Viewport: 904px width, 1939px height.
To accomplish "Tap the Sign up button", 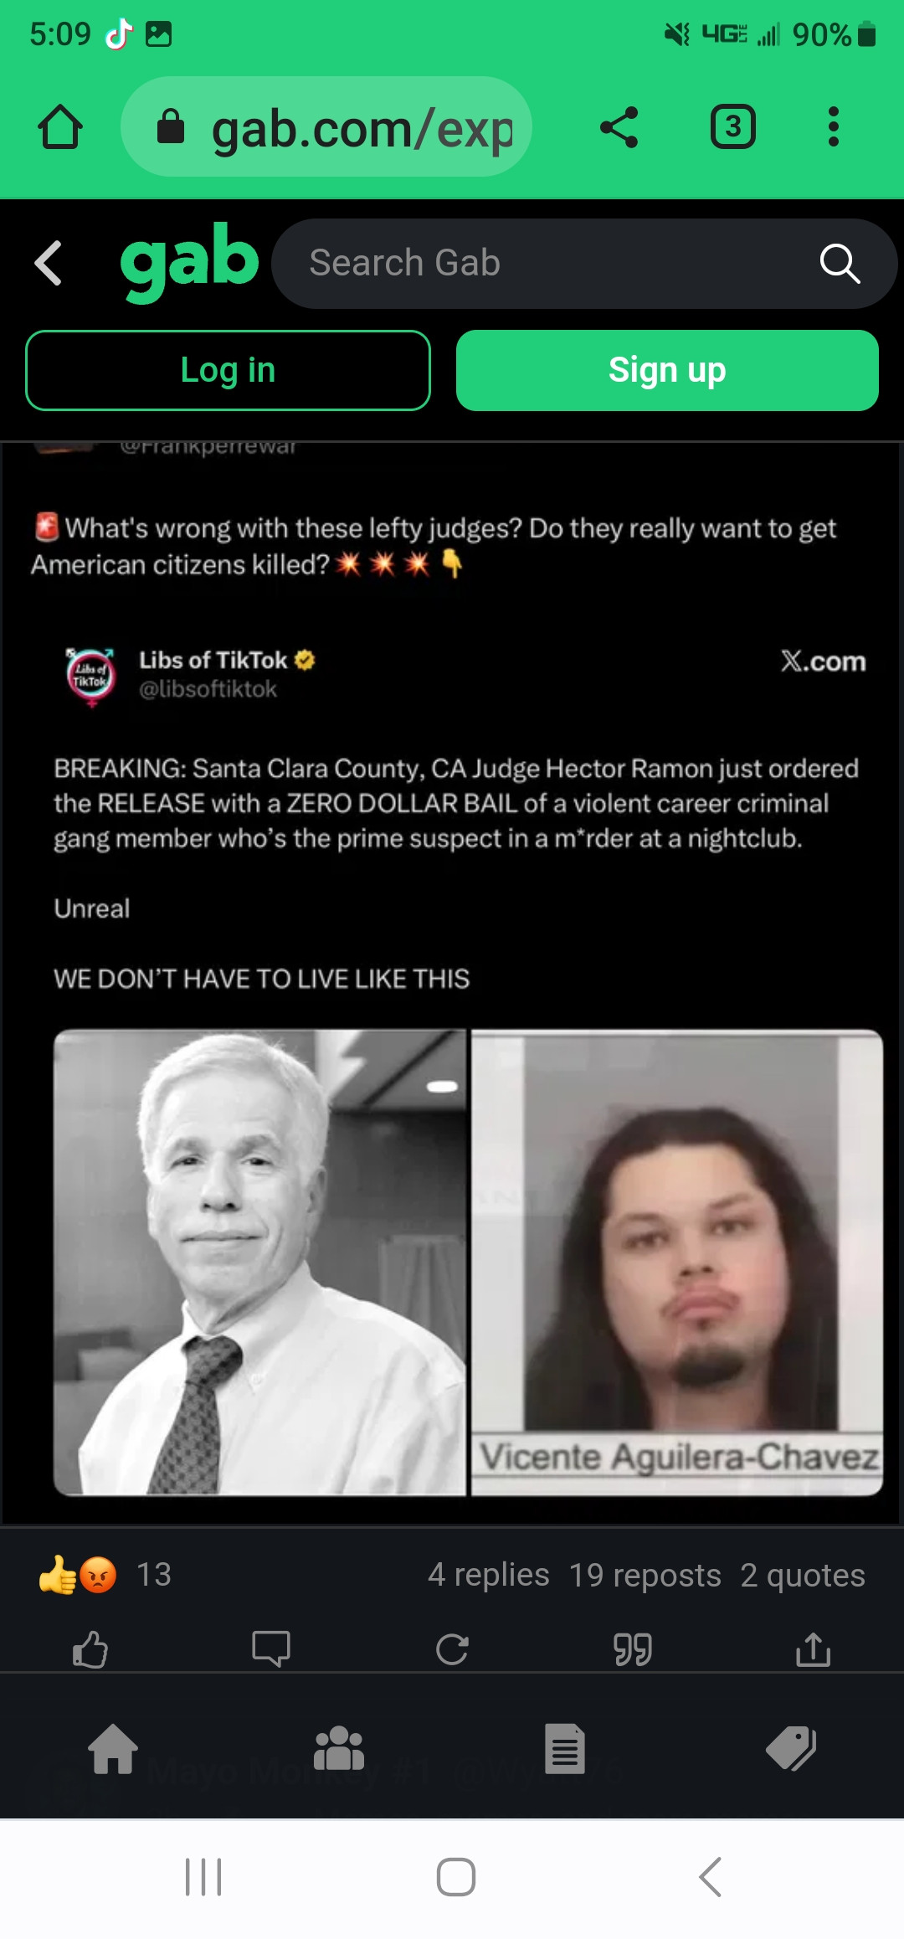I will pos(667,370).
